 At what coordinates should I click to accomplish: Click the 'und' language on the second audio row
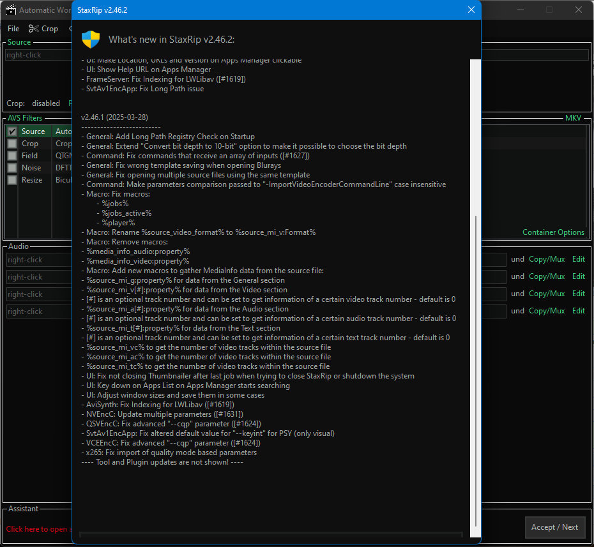tap(517, 276)
